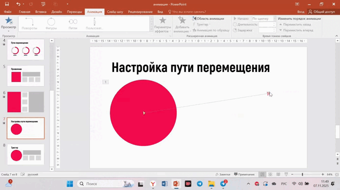The width and height of the screenshot is (340, 190).
Task: Open Customize Quick Access Toolbar dropdown
Action: point(67,4)
